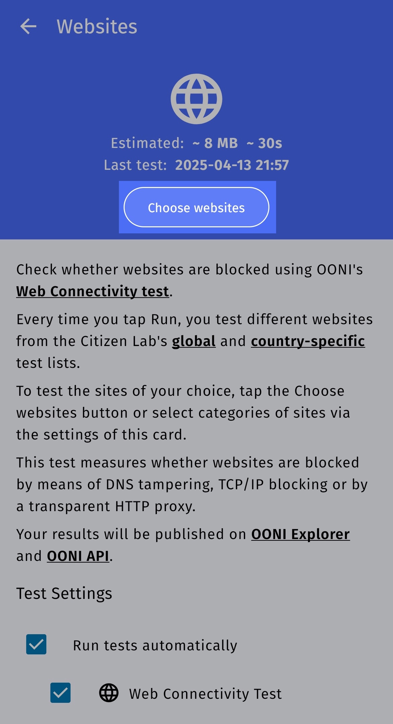The image size is (393, 724).
Task: Tap the last test date 2025-04-13 21:57
Action: (x=232, y=165)
